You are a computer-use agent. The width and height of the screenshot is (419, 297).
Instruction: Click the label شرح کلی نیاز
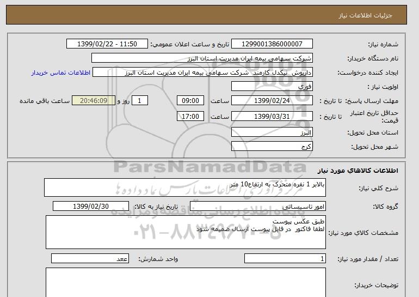click(378, 188)
